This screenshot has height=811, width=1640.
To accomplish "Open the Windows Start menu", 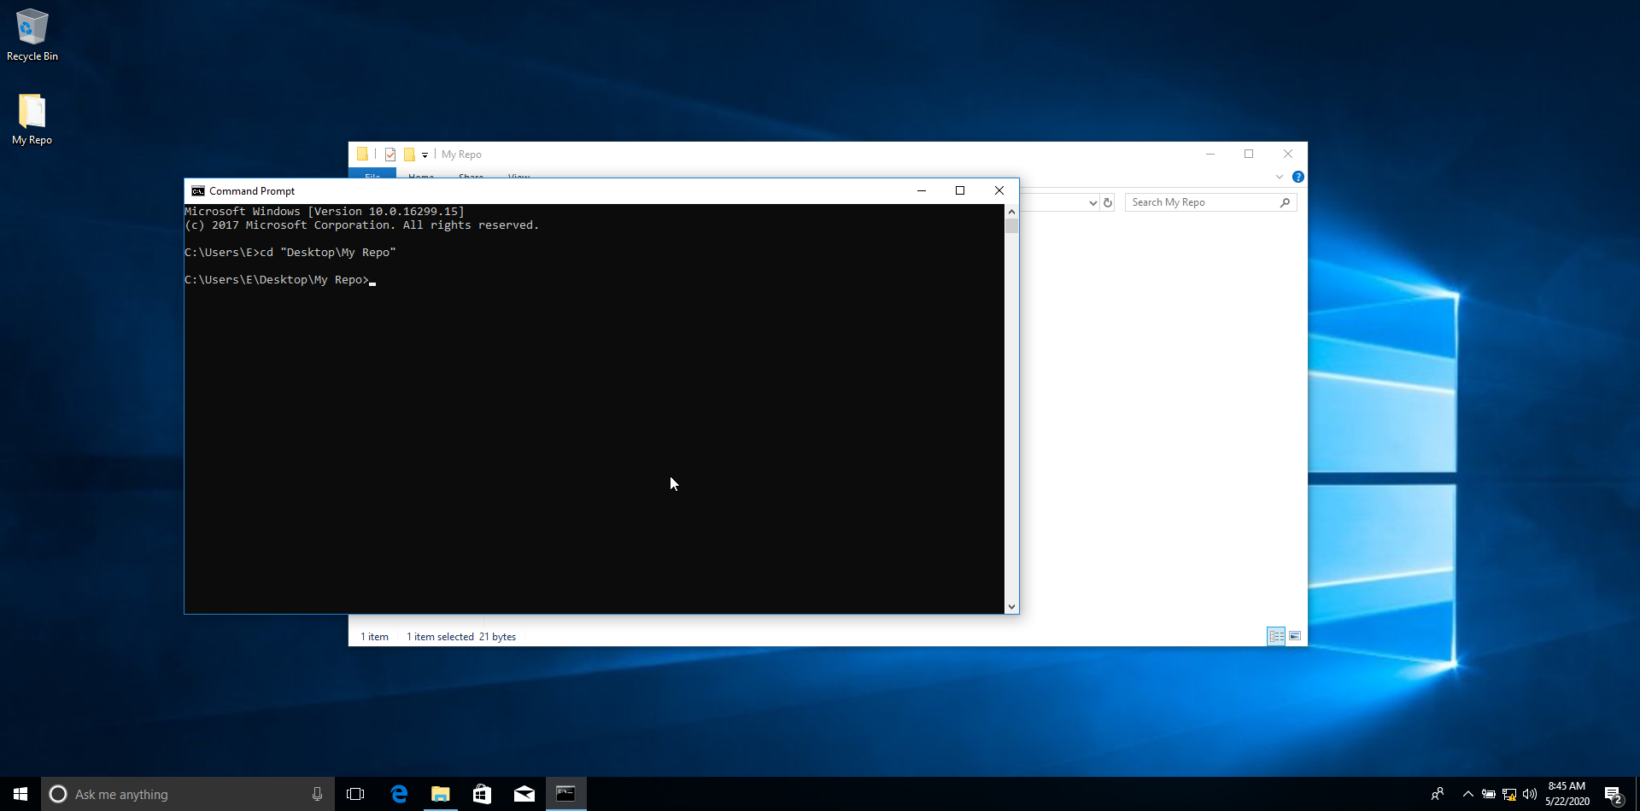I will (20, 794).
